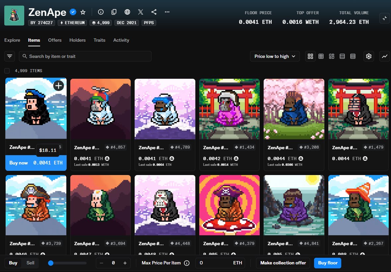Open ZenApe #4,841 thumbnail

(x=294, y=205)
